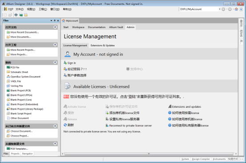
Task: Click the home icon in navigation bar
Action: pyautogui.click(x=236, y=9)
